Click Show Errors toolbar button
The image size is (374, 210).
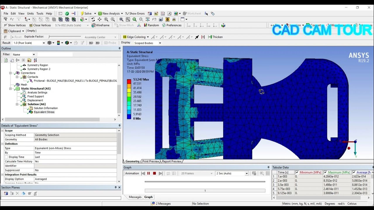[x=135, y=13]
